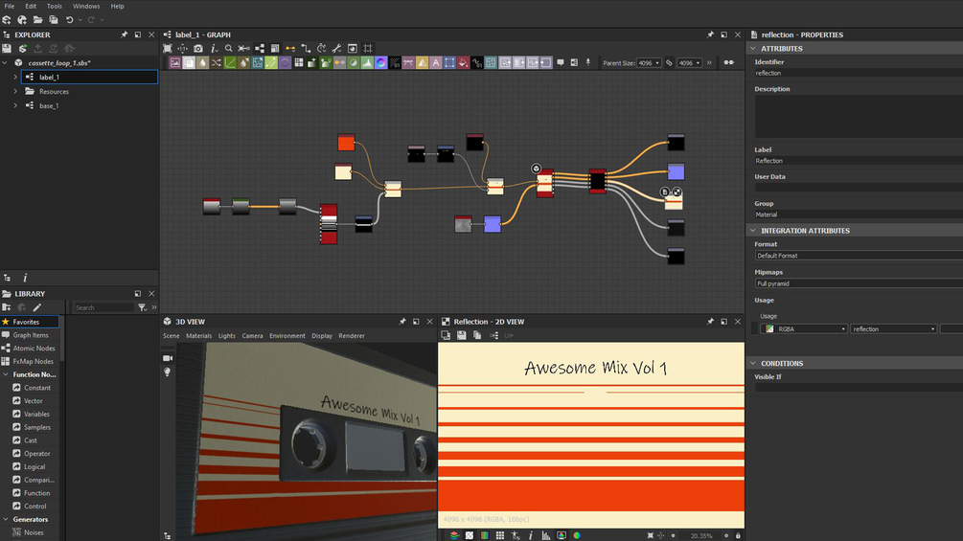Open the Renderer menu in 3D view
The width and height of the screenshot is (963, 541).
pyautogui.click(x=352, y=336)
